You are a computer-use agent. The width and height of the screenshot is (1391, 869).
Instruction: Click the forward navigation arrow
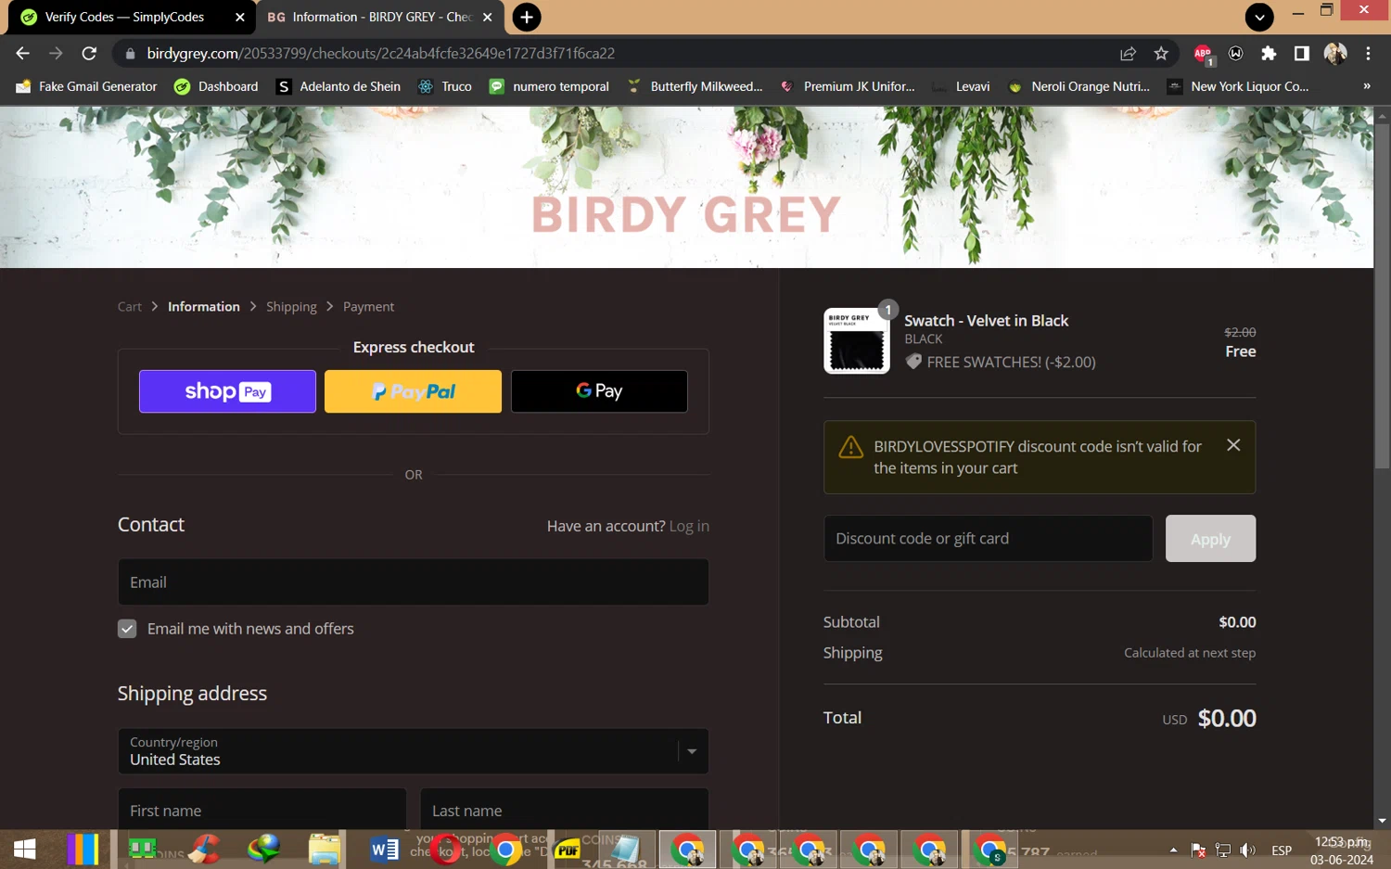point(56,54)
